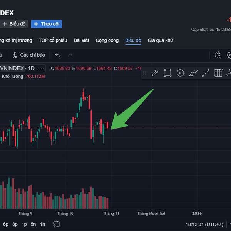Select the circle drawing tool
Image resolution: width=231 pixels, height=231 pixels.
(180, 73)
